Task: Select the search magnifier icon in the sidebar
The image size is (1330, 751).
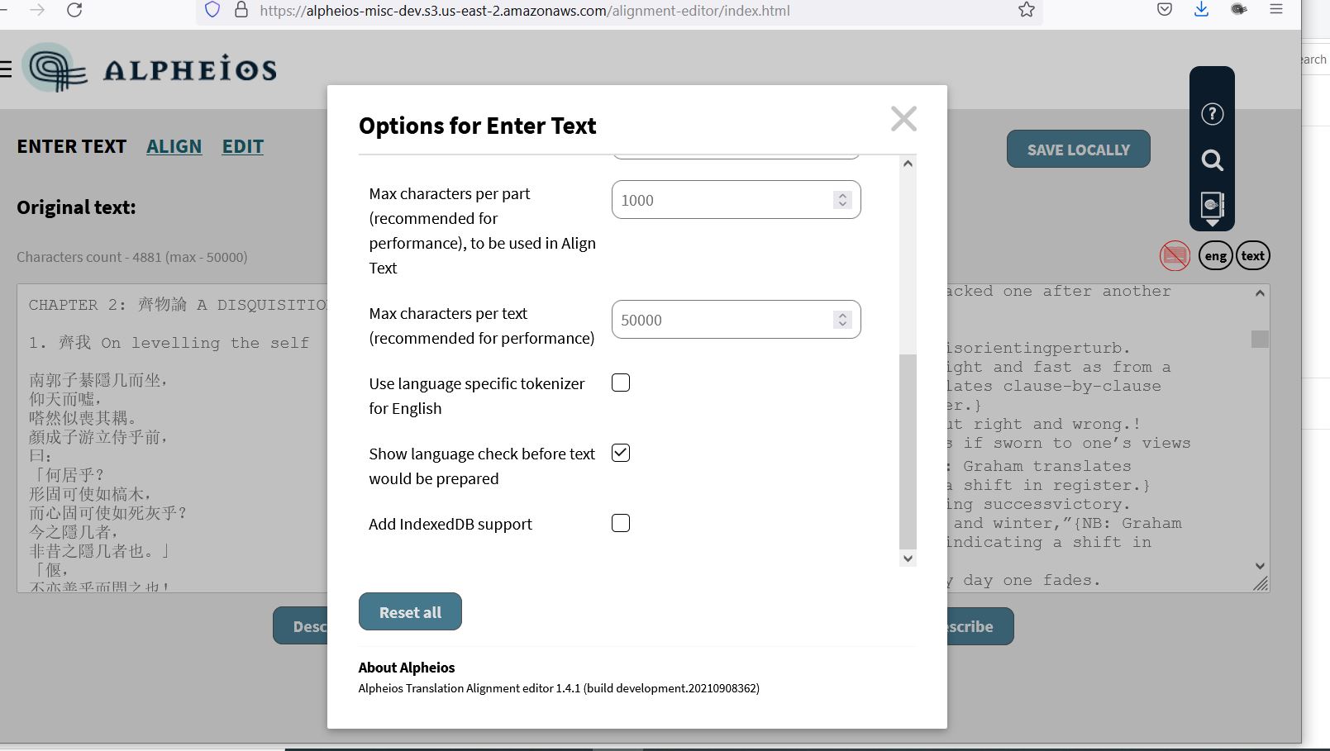Action: (x=1212, y=161)
